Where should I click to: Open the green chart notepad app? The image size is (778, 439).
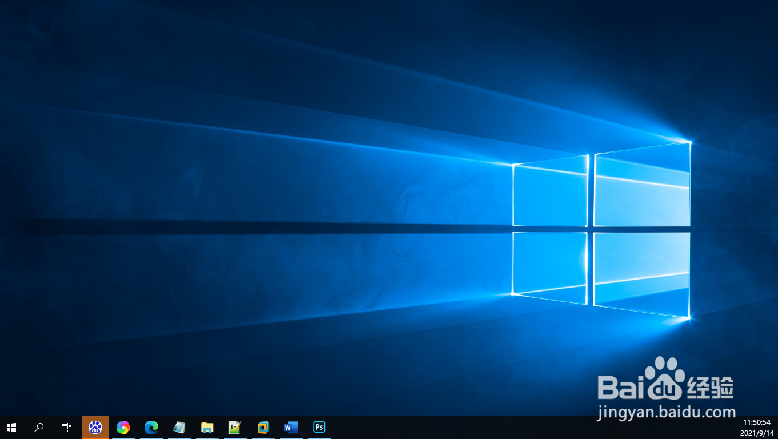(235, 427)
